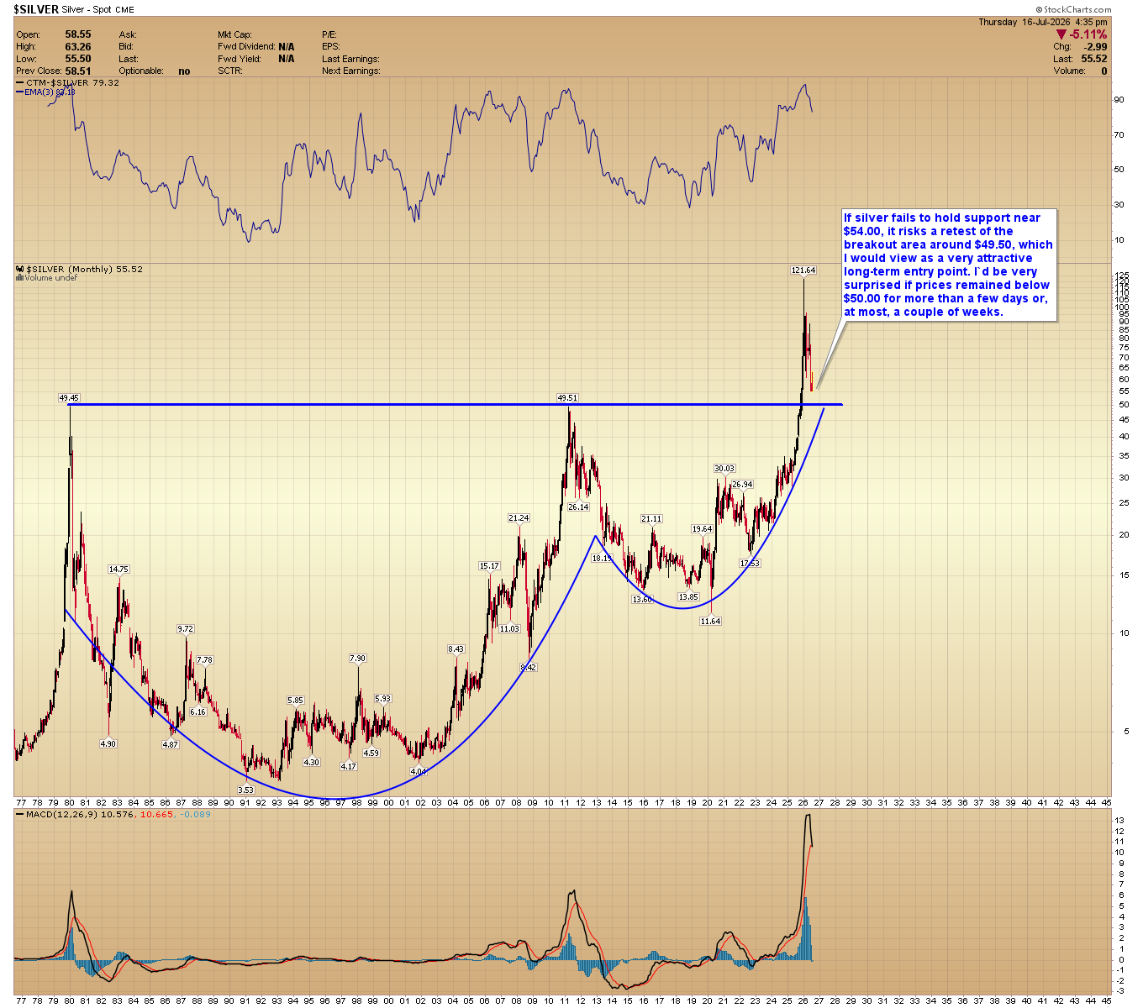Click the '$SILVER (Monthly) 55.52' panel label
The width and height of the screenshot is (1143, 1008).
point(84,270)
